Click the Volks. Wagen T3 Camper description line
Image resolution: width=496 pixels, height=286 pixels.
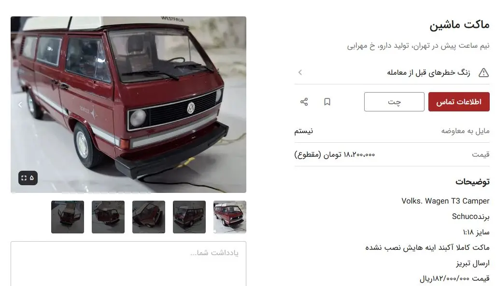click(x=445, y=201)
